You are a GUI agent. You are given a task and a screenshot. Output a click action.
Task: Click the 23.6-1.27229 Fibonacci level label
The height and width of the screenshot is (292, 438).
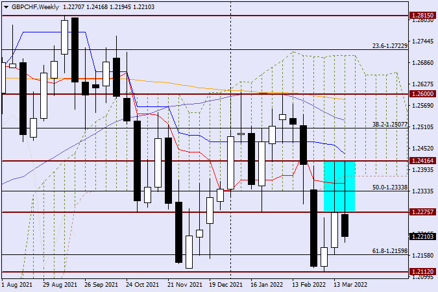(x=390, y=46)
